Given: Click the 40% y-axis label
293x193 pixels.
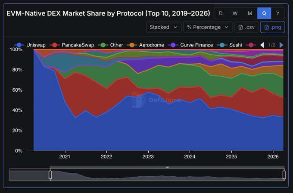Looking at the screenshot, I should (x=17, y=110).
